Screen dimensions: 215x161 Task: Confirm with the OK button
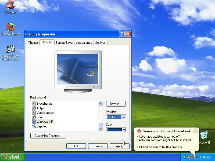[x=76, y=146]
